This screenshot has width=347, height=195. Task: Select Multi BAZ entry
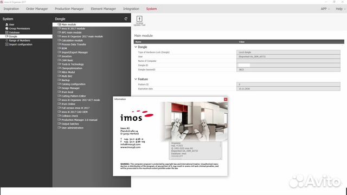pos(67,76)
